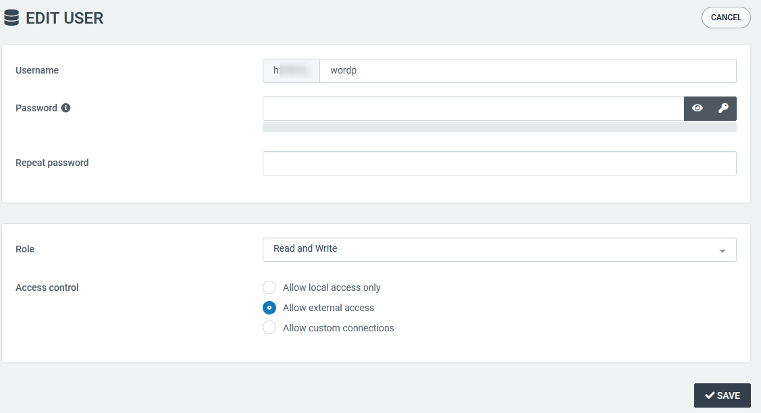Click the username prefix box
761x413 pixels.
291,71
